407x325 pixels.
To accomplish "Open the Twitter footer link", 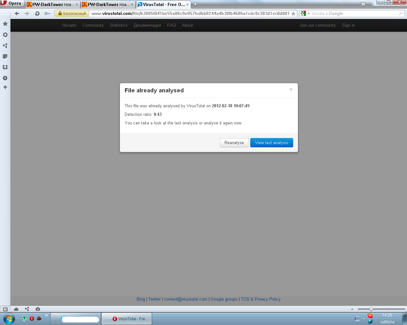I will point(155,299).
